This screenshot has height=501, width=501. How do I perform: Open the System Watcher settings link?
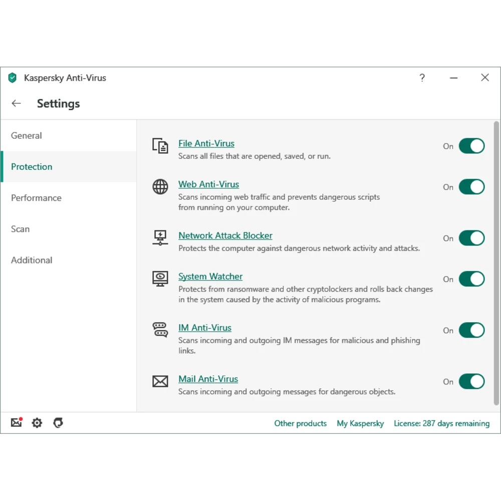tap(210, 277)
